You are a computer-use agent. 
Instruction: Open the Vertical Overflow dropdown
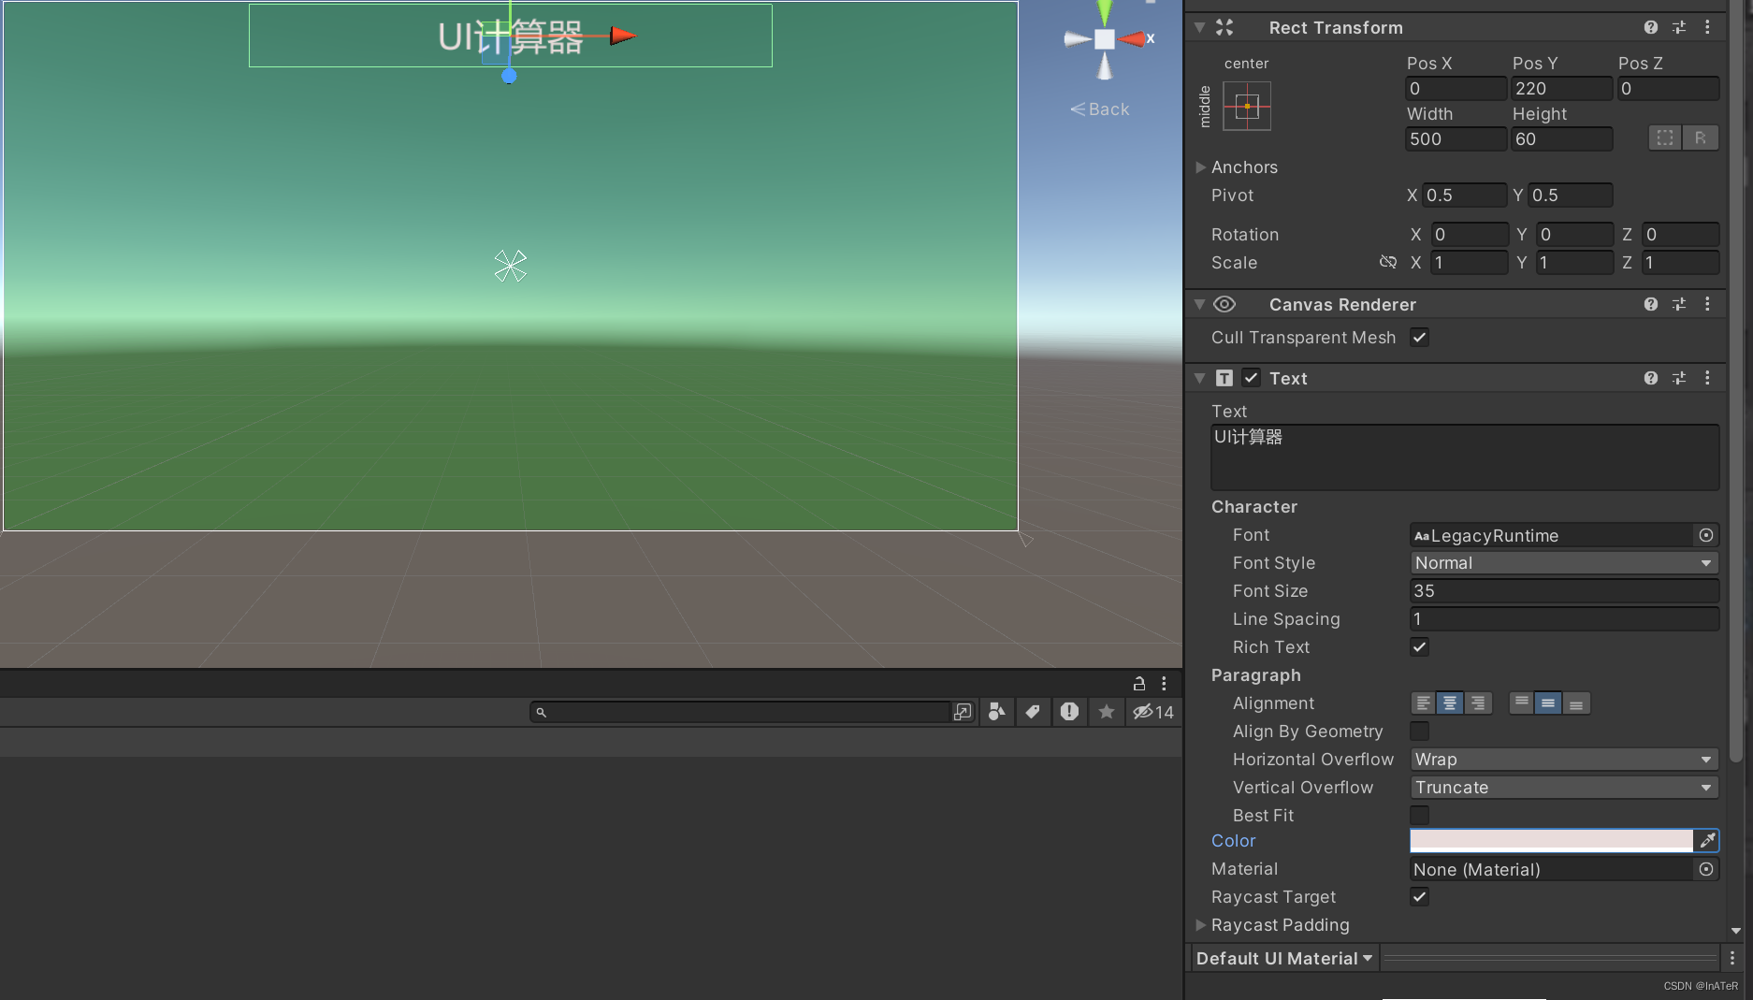tap(1563, 787)
